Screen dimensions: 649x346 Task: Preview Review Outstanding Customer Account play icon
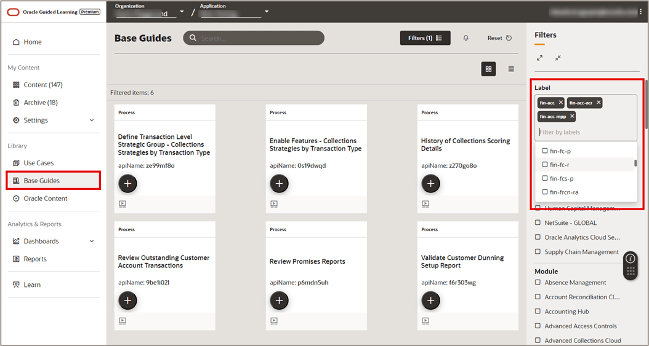(123, 320)
